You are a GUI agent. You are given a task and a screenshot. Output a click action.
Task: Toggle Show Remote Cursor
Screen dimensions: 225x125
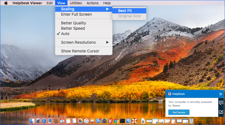click(80, 51)
